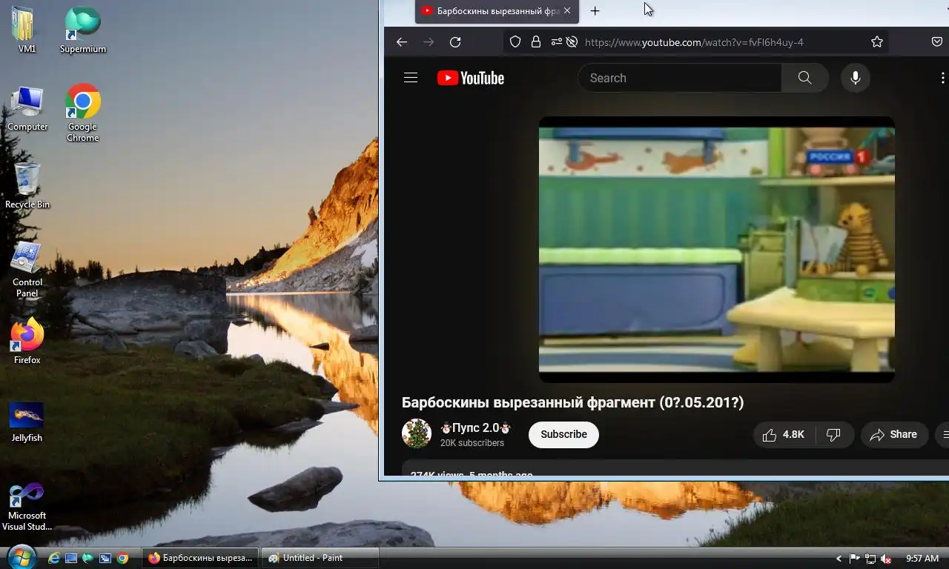This screenshot has width=949, height=569.
Task: Click the blocked autoplay icon in address bar
Action: pos(572,42)
